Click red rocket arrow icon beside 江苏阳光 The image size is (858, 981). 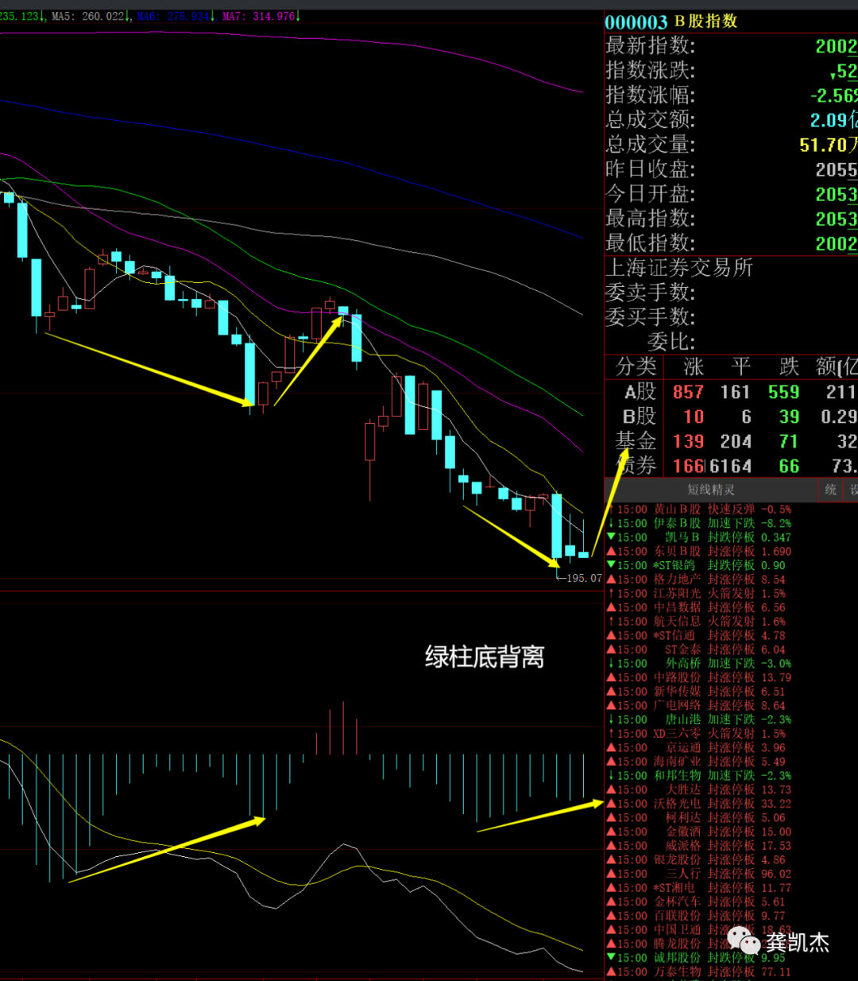pyautogui.click(x=611, y=593)
